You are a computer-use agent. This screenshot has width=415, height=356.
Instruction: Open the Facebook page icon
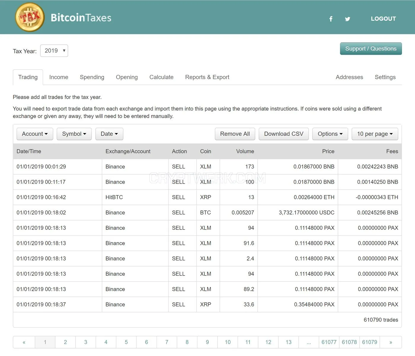point(331,19)
